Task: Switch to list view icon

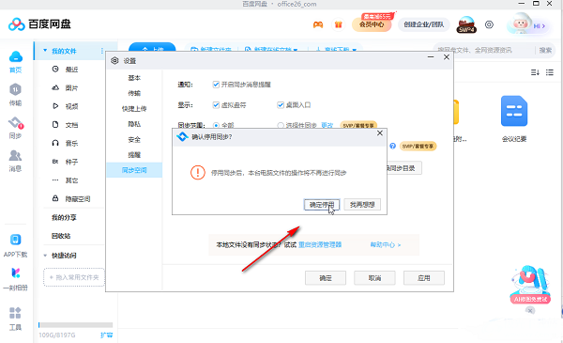Action: click(550, 72)
